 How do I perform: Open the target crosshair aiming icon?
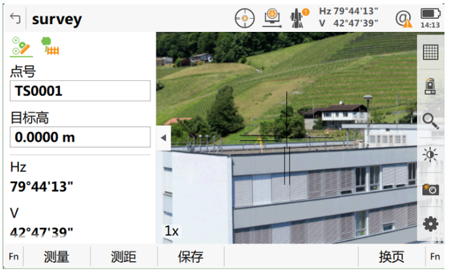coord(245,18)
